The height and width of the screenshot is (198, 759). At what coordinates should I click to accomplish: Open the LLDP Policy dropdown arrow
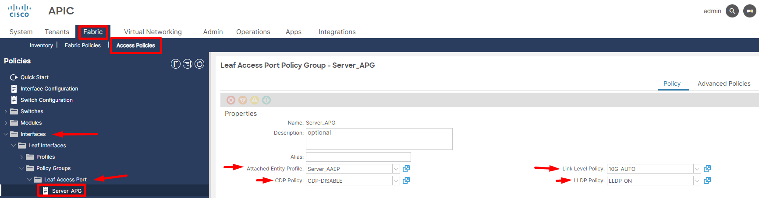tap(697, 181)
